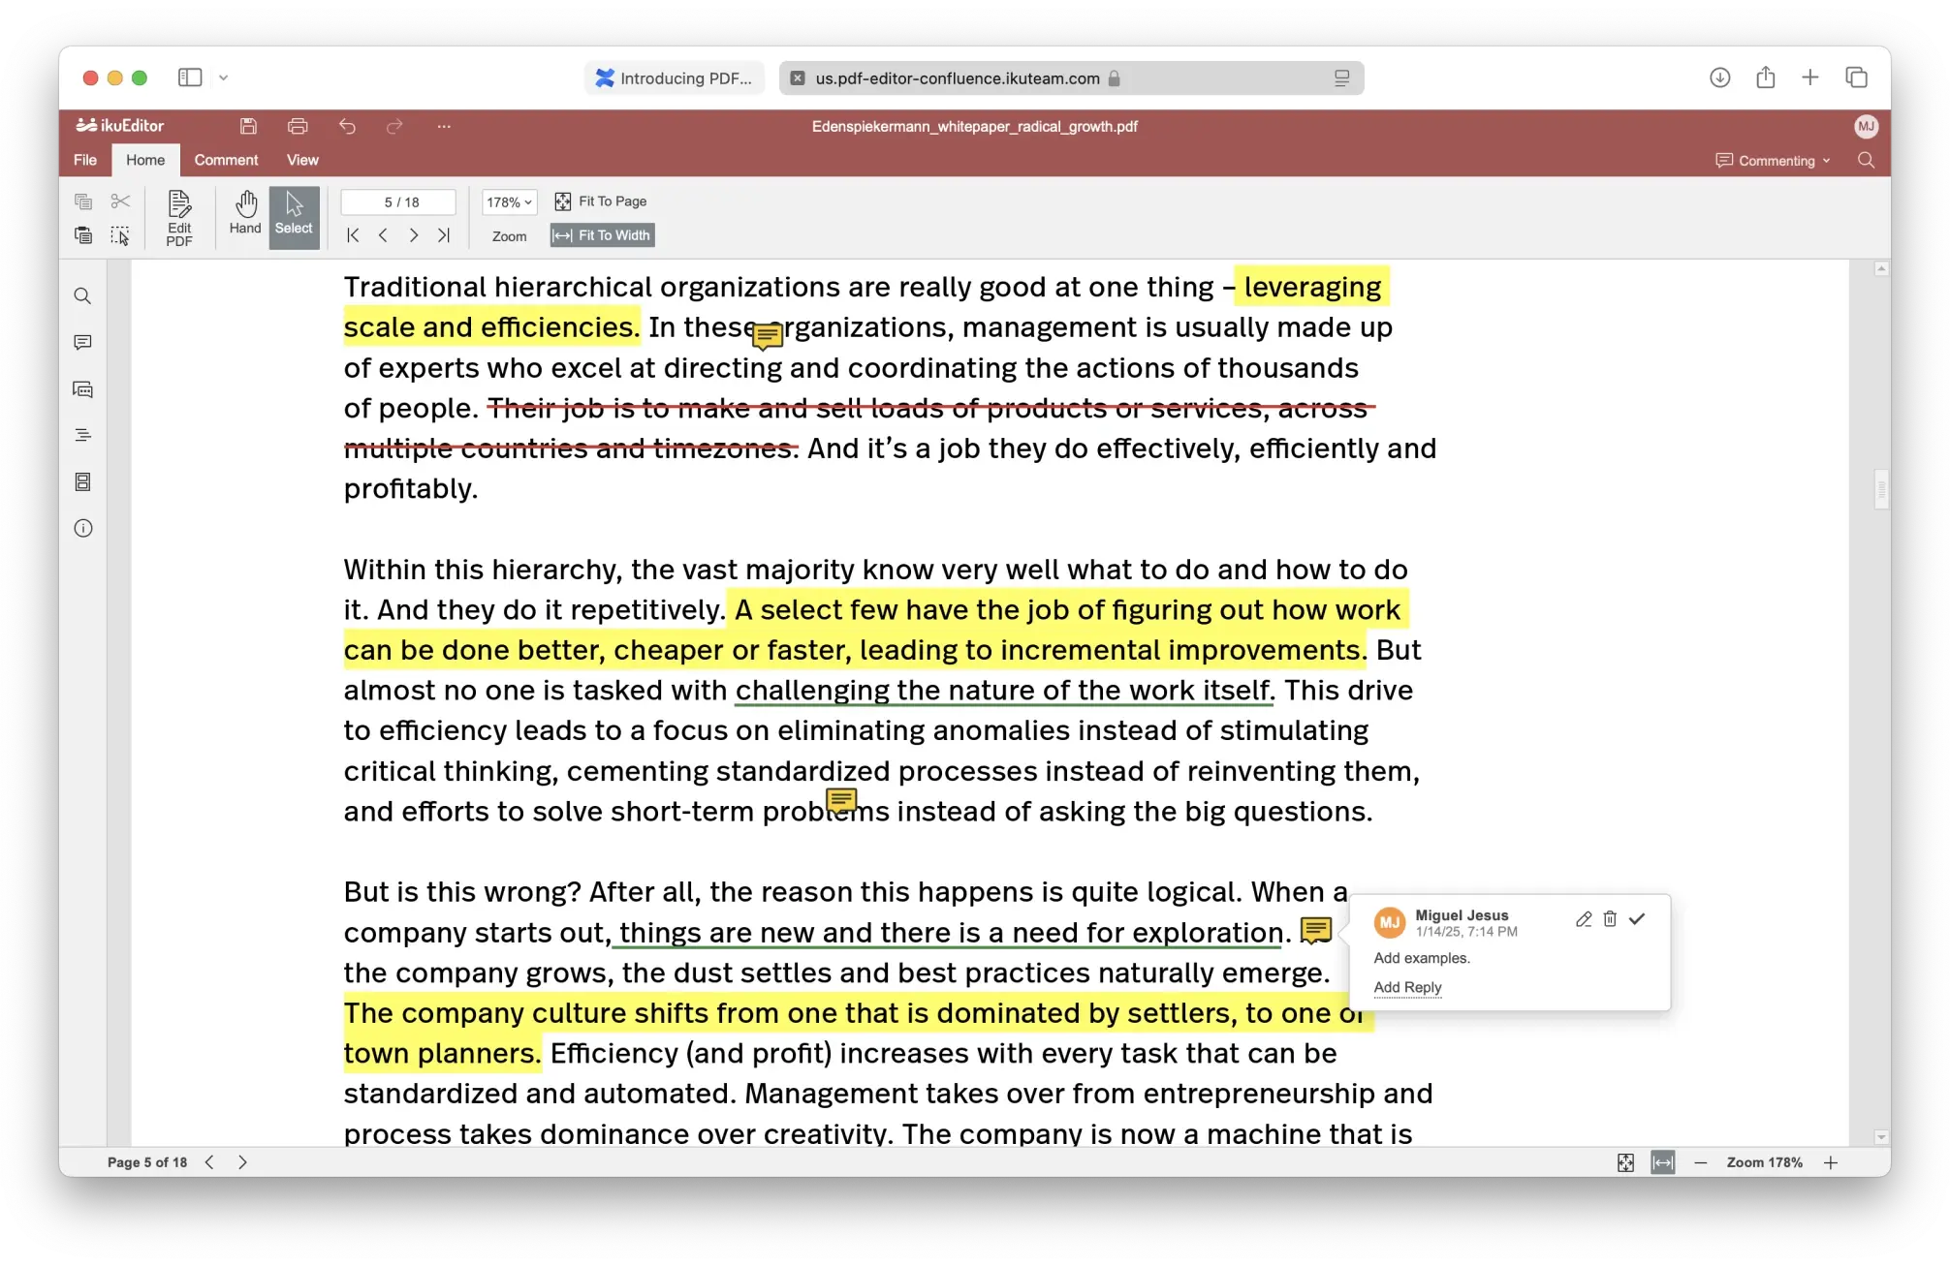The image size is (1950, 1267).
Task: Go to the first page
Action: click(353, 235)
